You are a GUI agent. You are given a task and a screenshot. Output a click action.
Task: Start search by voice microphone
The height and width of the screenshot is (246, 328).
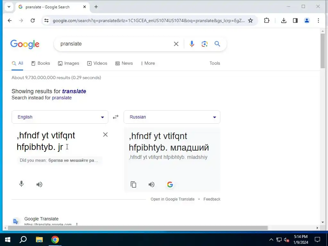(x=192, y=44)
